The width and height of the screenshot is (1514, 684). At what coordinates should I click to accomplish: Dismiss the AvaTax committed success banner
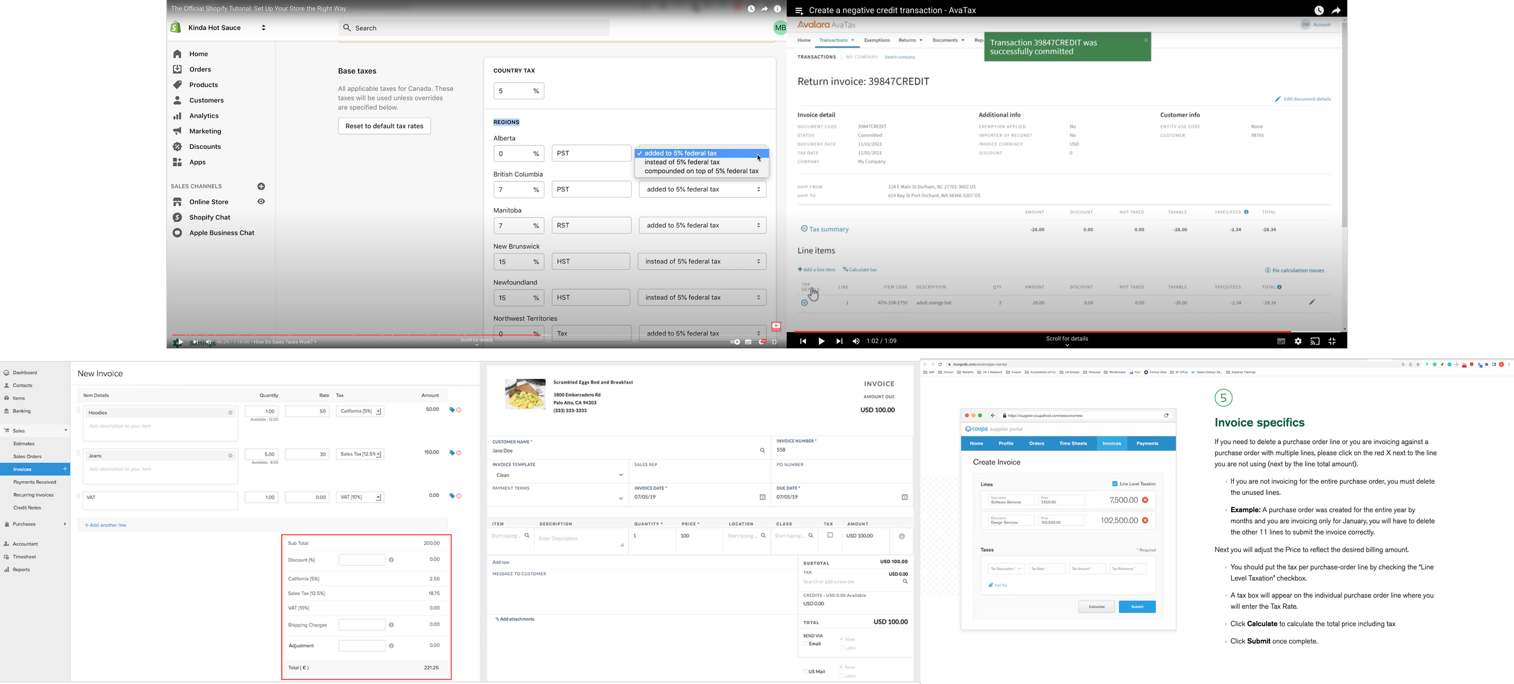(1146, 40)
